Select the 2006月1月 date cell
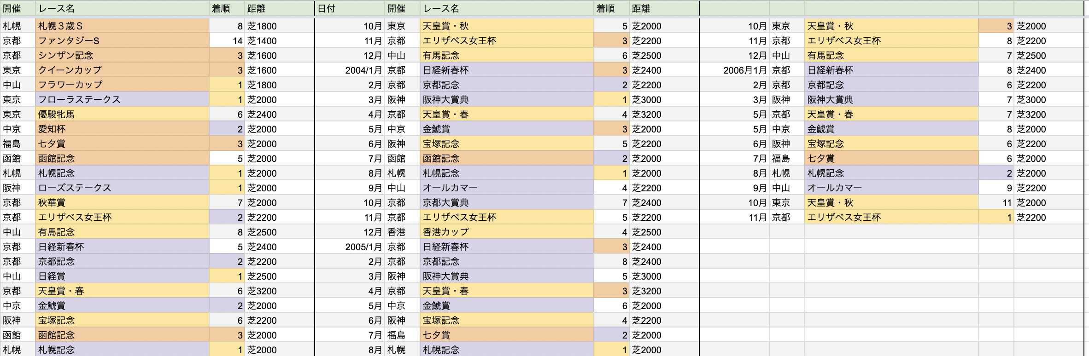Image resolution: width=1089 pixels, height=356 pixels. (x=734, y=70)
